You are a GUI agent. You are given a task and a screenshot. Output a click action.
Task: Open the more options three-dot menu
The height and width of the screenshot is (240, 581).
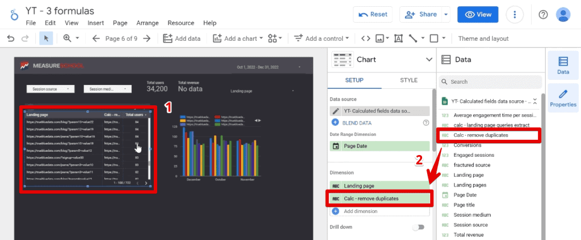(x=514, y=14)
